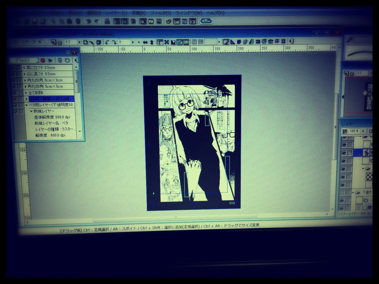Click the zoom percentage field showing 6.3
Screen dimensions: 379x284
pyautogui.click(x=70, y=42)
